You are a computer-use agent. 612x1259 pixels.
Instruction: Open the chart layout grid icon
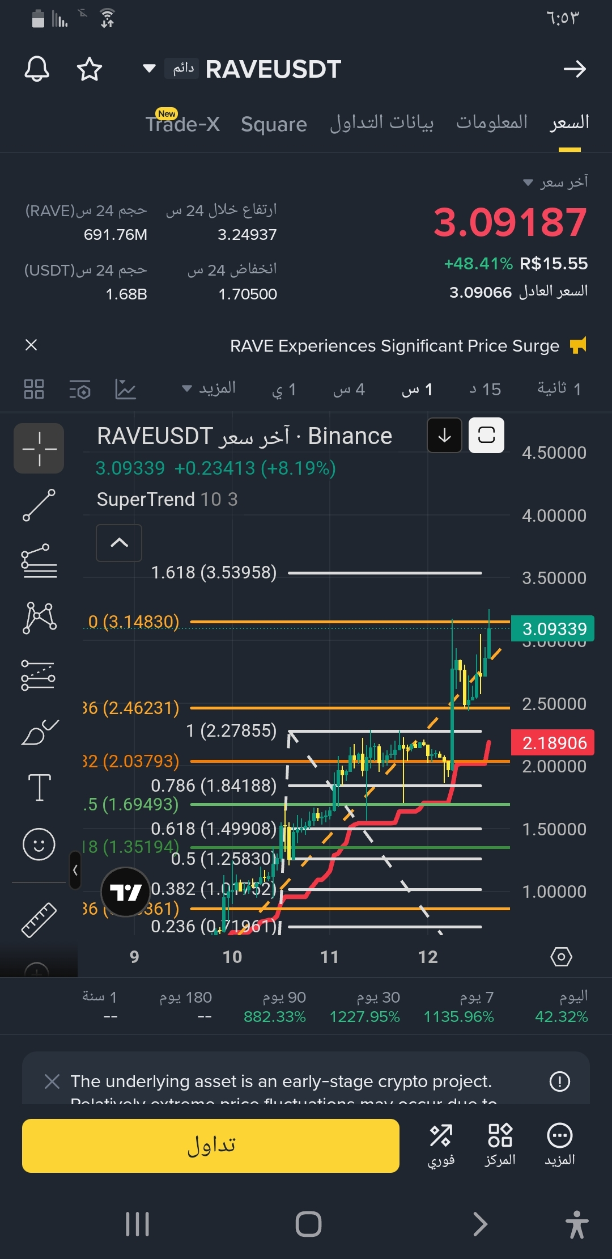pos(34,389)
